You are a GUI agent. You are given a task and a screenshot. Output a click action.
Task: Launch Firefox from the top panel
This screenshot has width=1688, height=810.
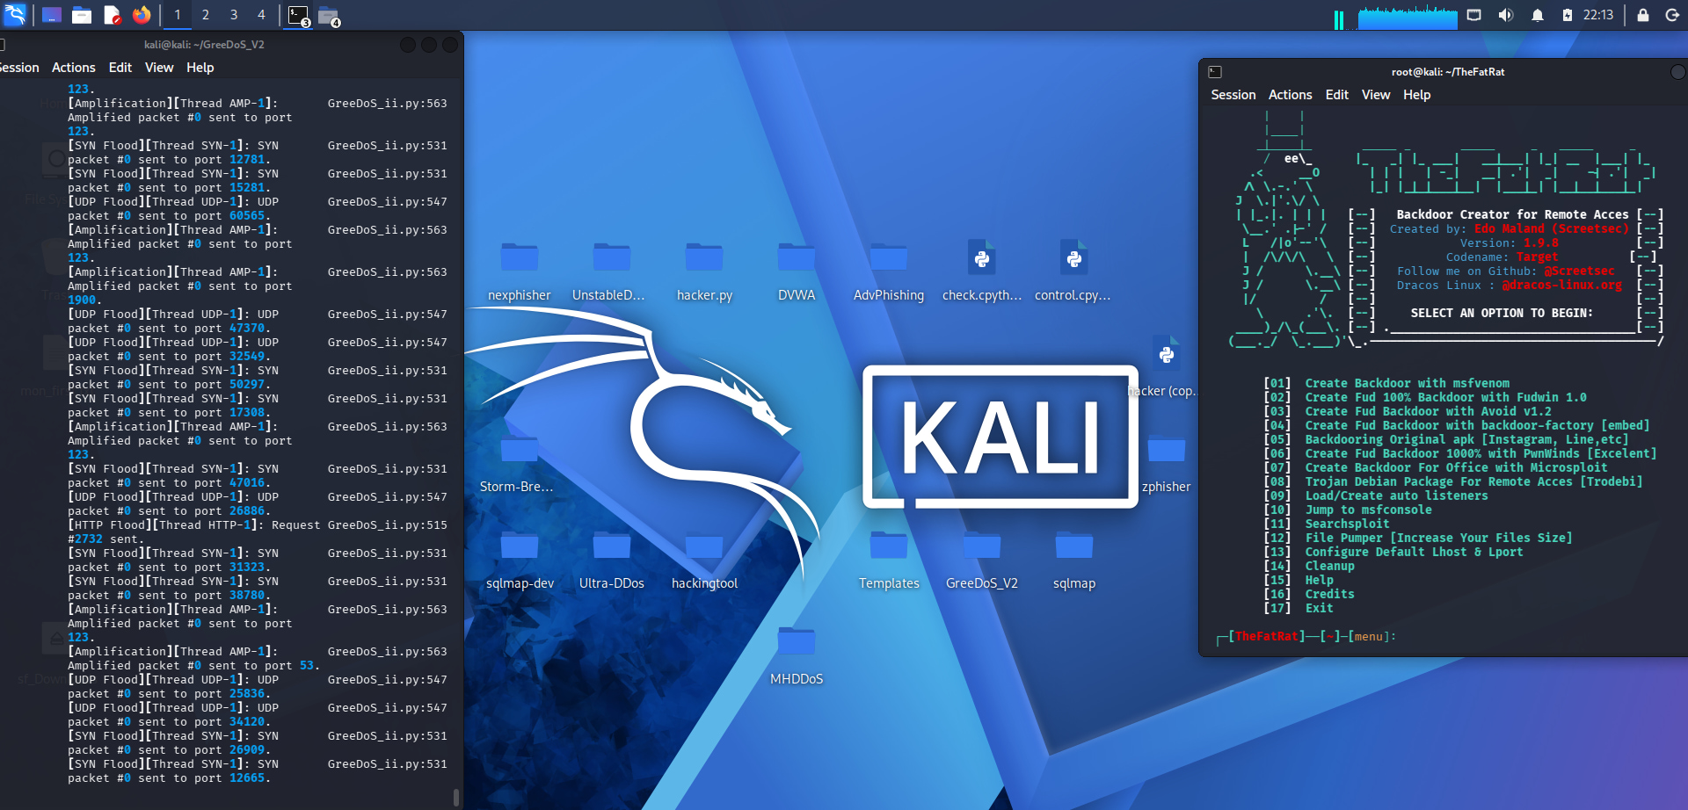[x=142, y=15]
